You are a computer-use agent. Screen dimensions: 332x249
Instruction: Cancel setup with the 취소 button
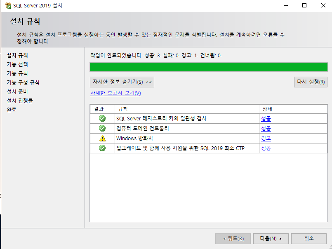click(309, 239)
